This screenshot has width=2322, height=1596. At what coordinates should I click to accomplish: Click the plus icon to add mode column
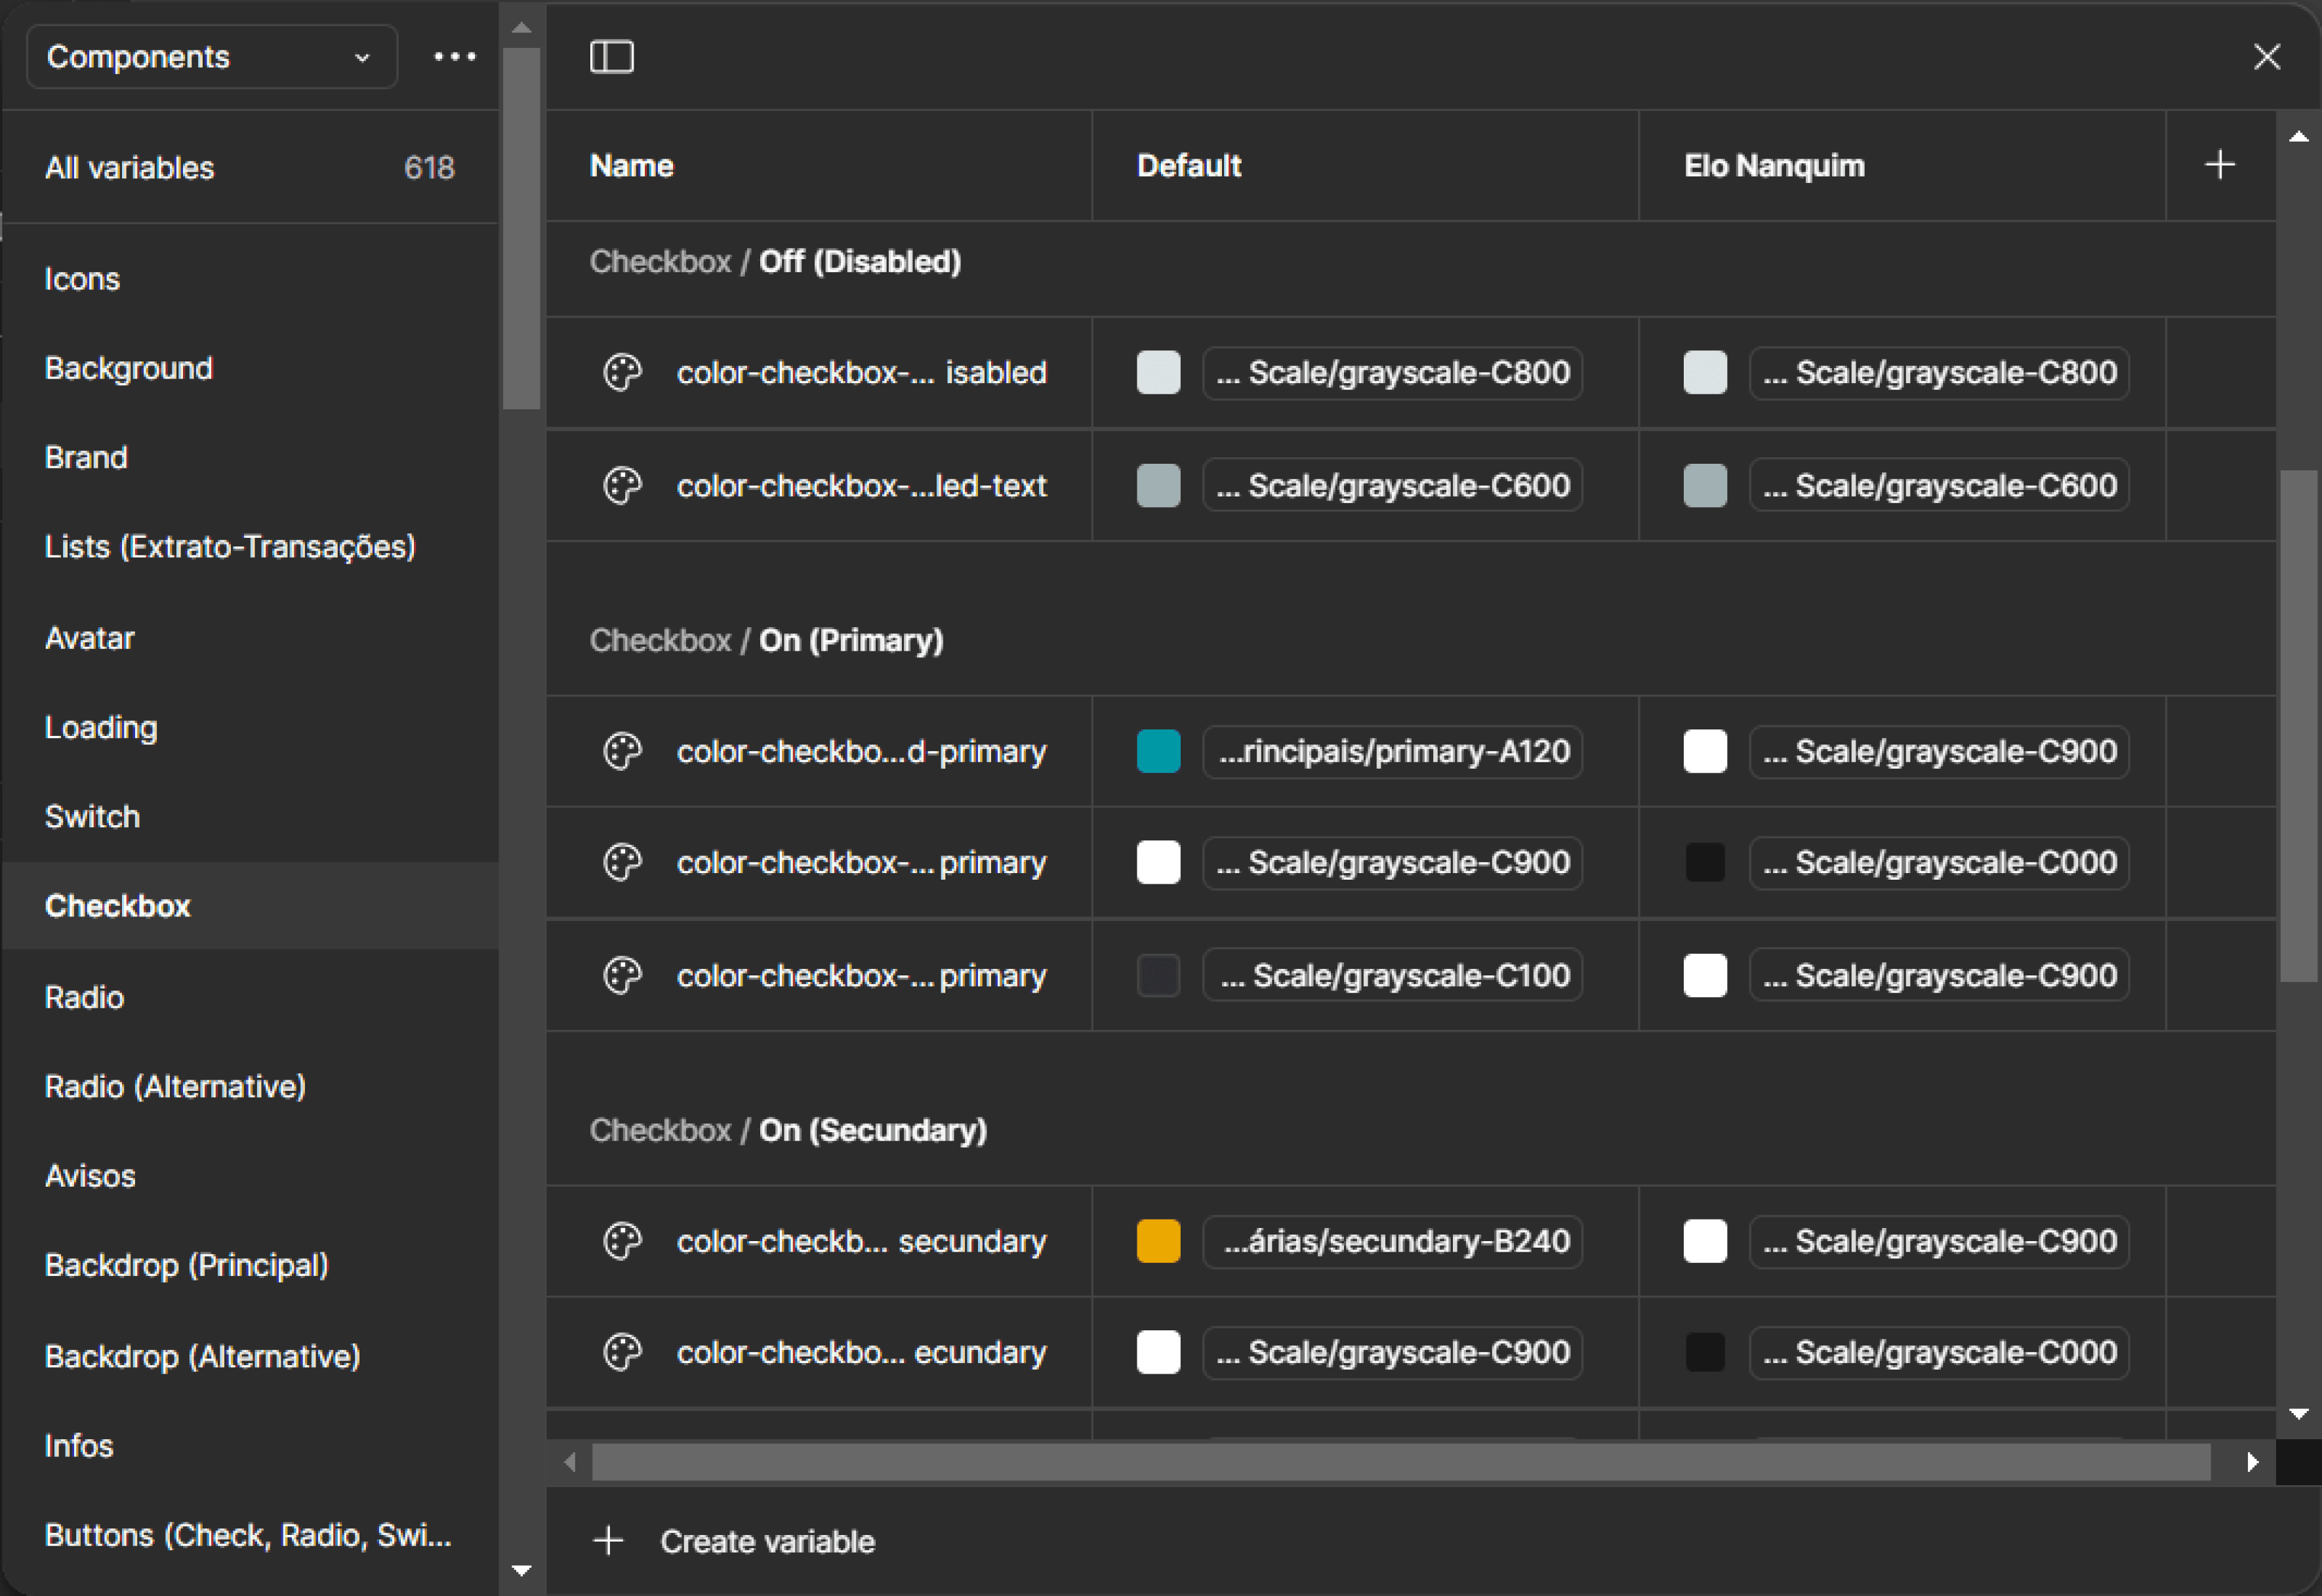(x=2220, y=165)
